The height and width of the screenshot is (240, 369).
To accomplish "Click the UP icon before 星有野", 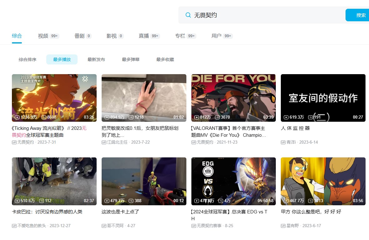I will (283, 226).
